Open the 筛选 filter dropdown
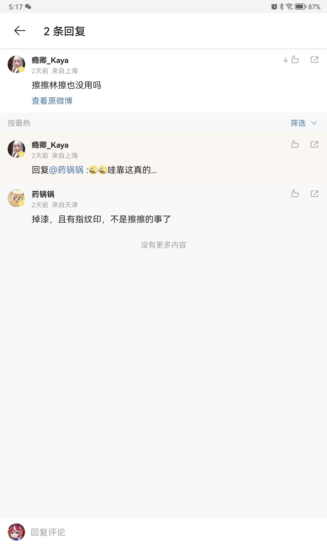The image size is (327, 545). click(x=298, y=123)
